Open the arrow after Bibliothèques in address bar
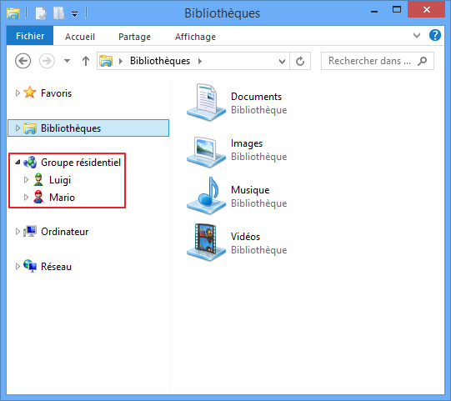Screen dimensions: 451x401 (x=200, y=61)
